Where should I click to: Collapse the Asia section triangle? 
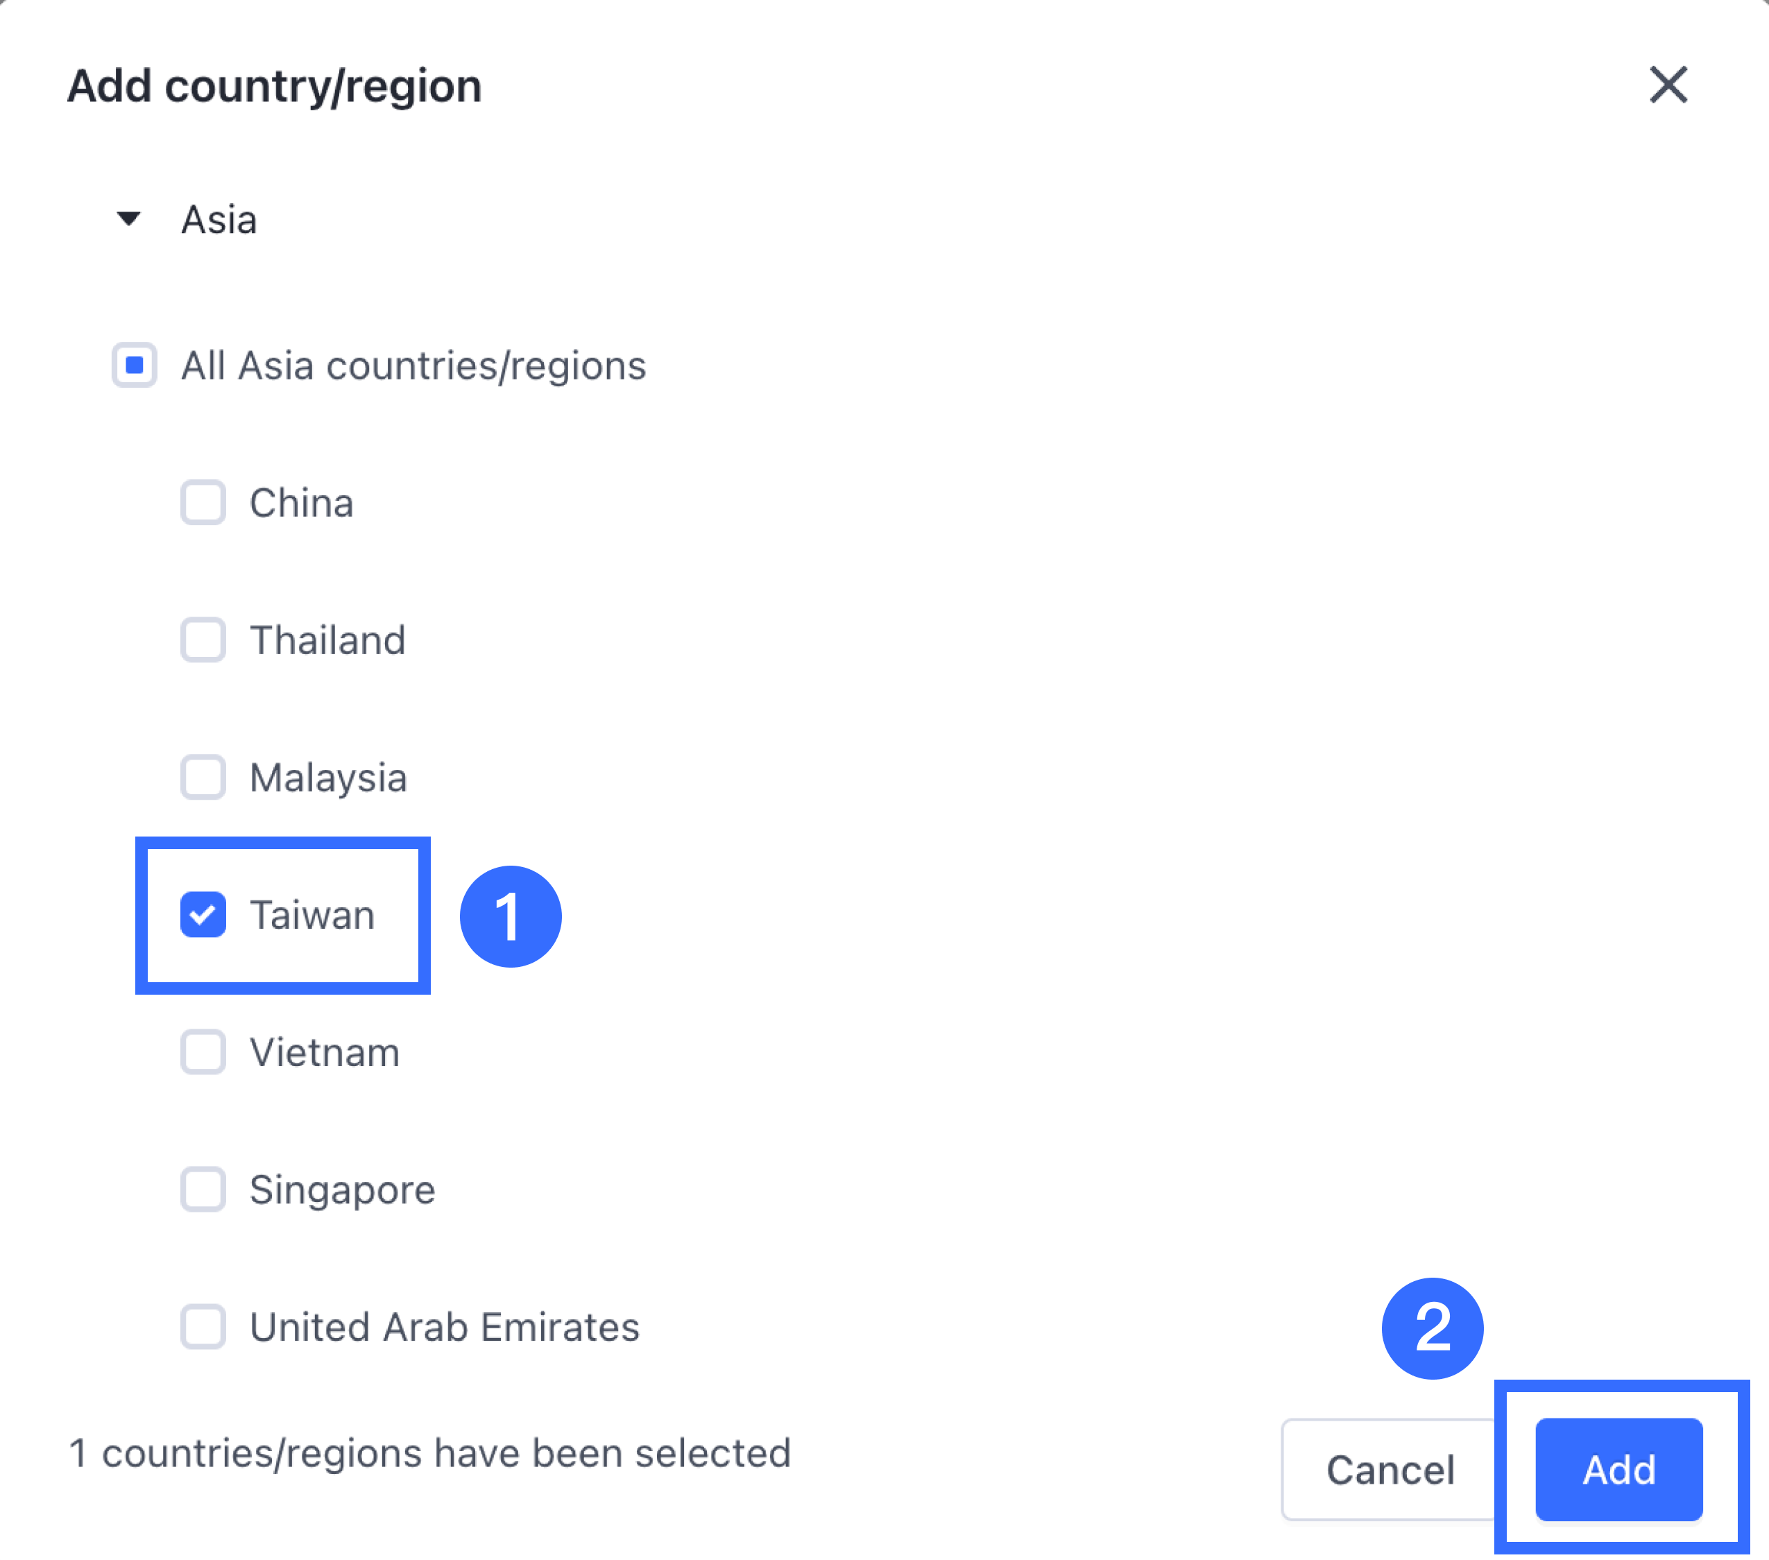(129, 219)
